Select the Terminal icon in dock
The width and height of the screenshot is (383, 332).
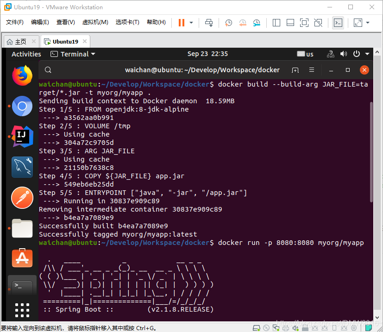pyautogui.click(x=22, y=286)
